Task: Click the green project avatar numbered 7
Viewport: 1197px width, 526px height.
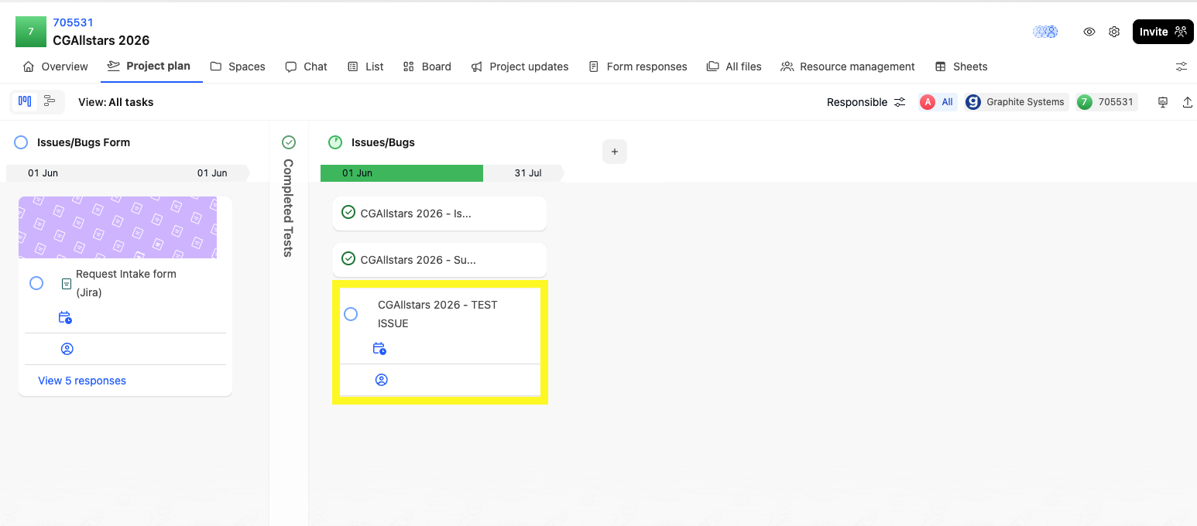Action: 31,32
